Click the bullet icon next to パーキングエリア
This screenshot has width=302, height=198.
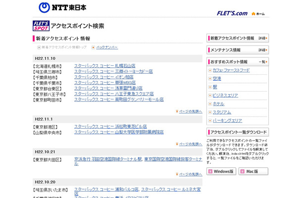[x=210, y=121]
